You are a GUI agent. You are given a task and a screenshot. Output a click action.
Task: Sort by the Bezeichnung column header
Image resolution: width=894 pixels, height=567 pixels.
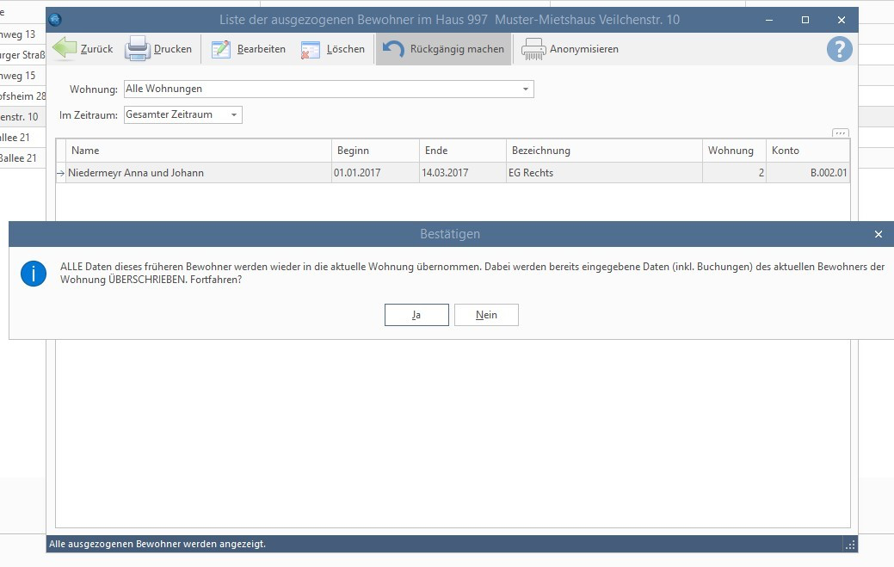click(604, 151)
